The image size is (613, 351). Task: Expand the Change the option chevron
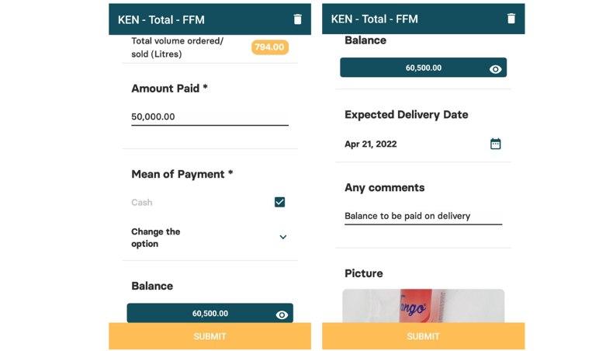coord(282,237)
